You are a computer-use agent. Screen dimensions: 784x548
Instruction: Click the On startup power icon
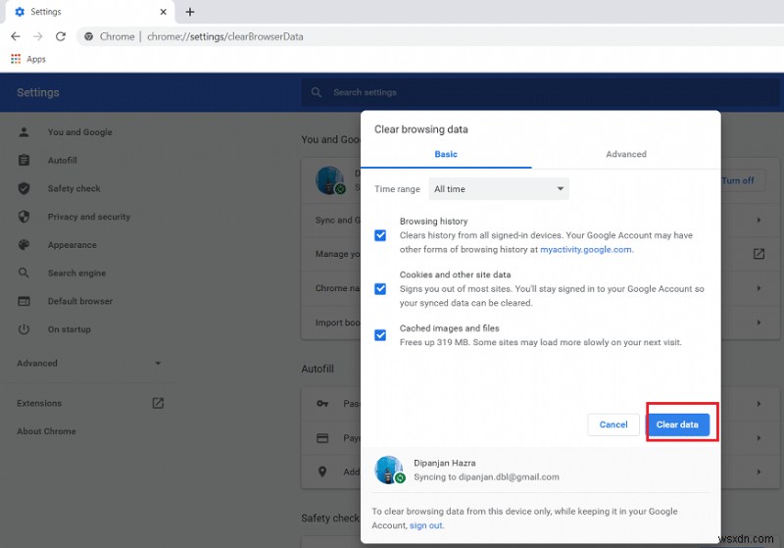[x=24, y=329]
